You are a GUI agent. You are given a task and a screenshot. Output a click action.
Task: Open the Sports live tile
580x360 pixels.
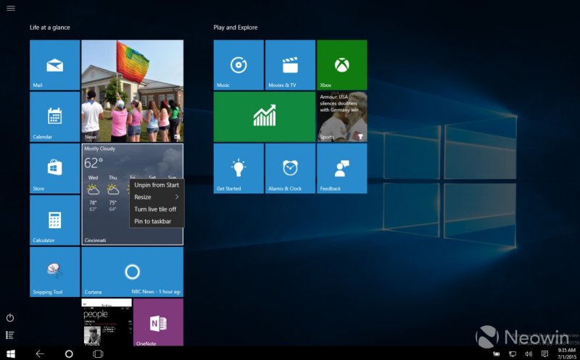[x=342, y=117]
